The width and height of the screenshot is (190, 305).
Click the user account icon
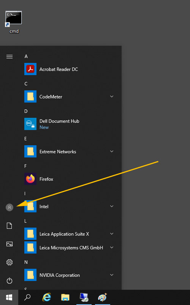(9, 207)
